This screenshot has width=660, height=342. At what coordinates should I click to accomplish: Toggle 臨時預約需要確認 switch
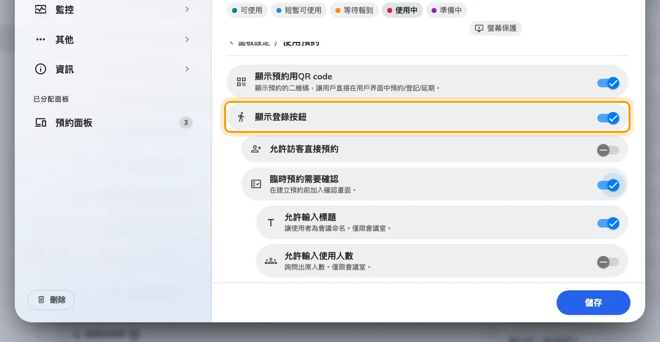pos(608,185)
